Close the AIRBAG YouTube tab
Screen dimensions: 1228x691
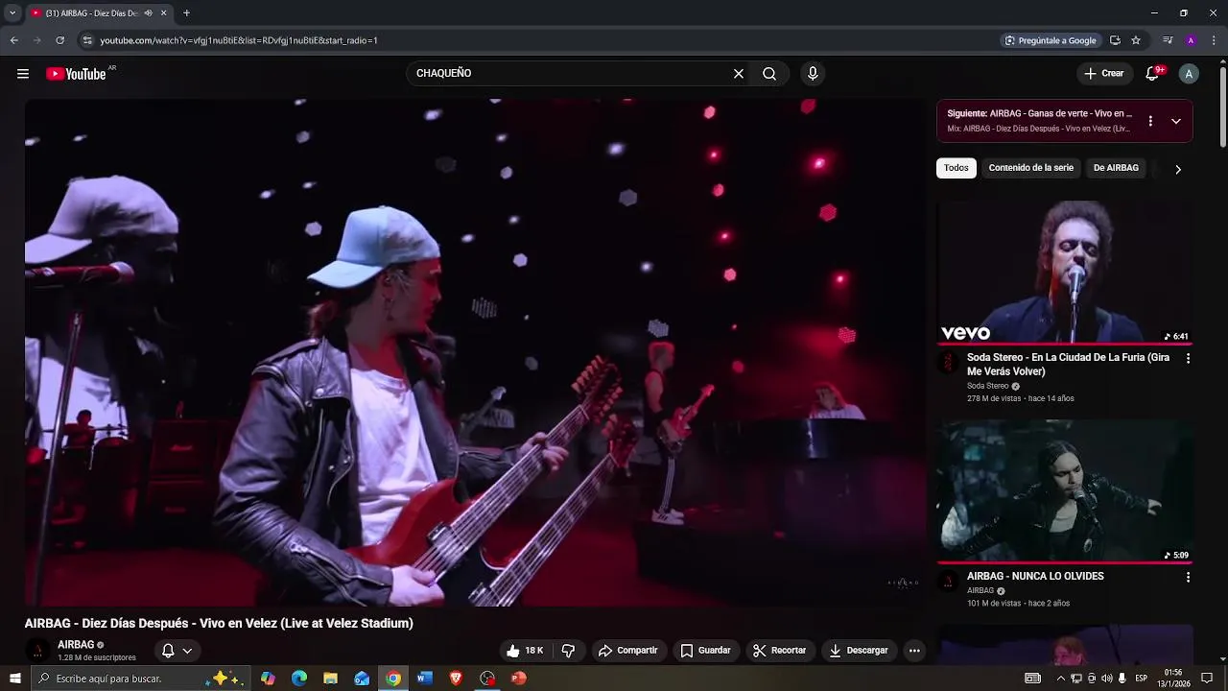point(164,13)
